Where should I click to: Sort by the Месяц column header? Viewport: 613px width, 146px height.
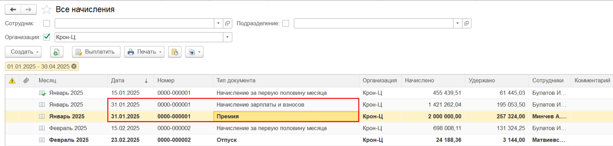point(71,80)
